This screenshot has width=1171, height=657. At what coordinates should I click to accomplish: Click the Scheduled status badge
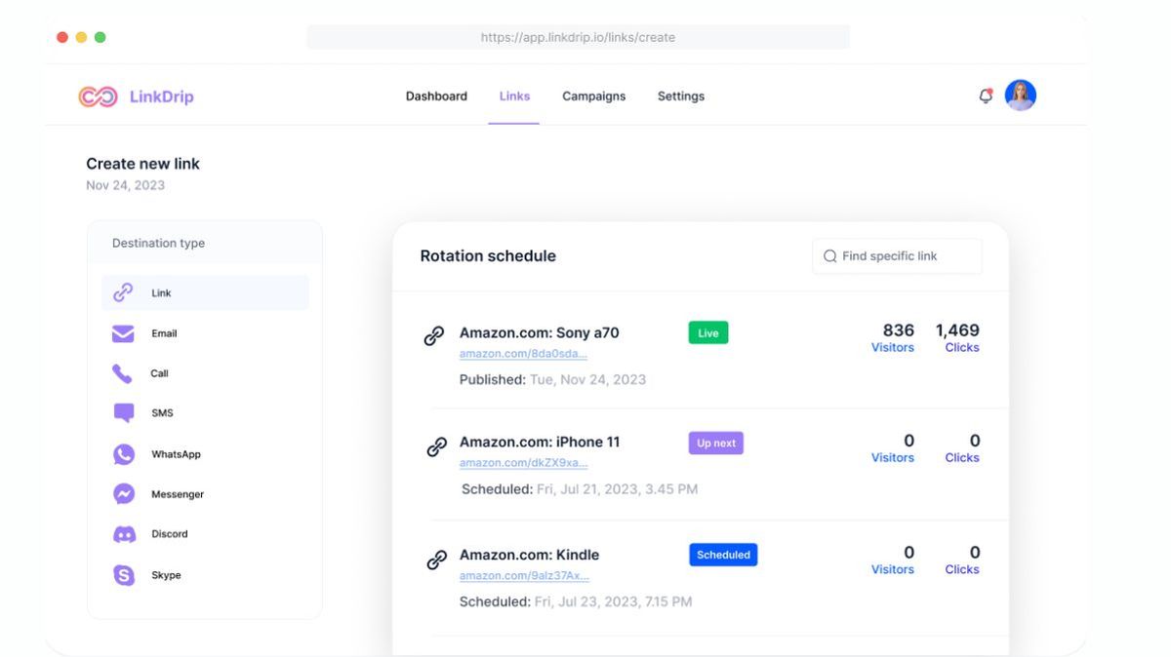(x=723, y=555)
